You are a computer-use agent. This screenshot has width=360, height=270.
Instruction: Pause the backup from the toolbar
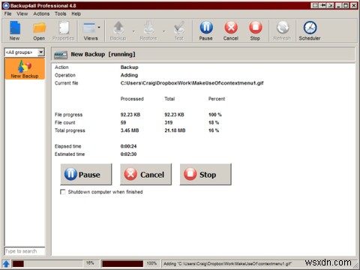coord(206,31)
